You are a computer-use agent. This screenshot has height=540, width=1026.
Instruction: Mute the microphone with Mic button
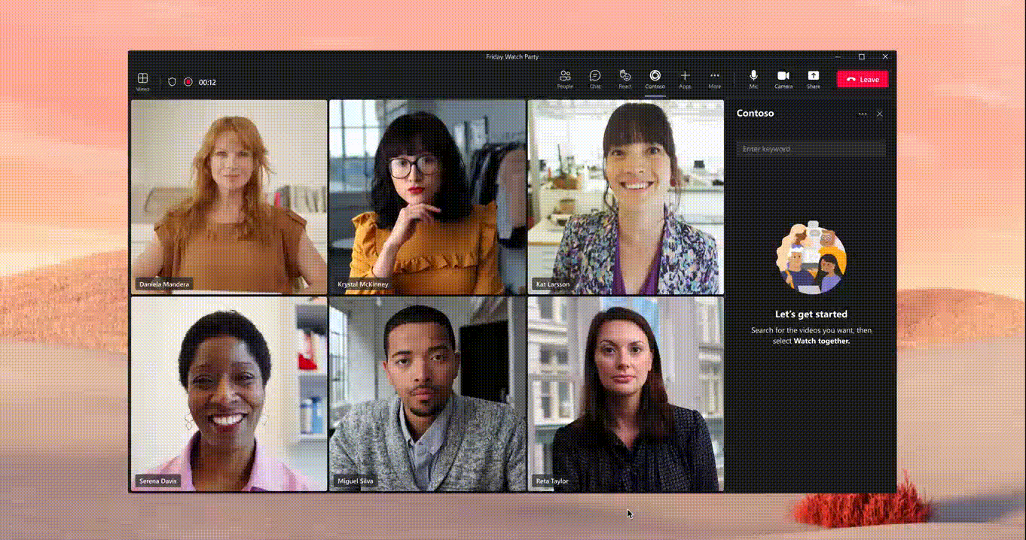click(753, 78)
